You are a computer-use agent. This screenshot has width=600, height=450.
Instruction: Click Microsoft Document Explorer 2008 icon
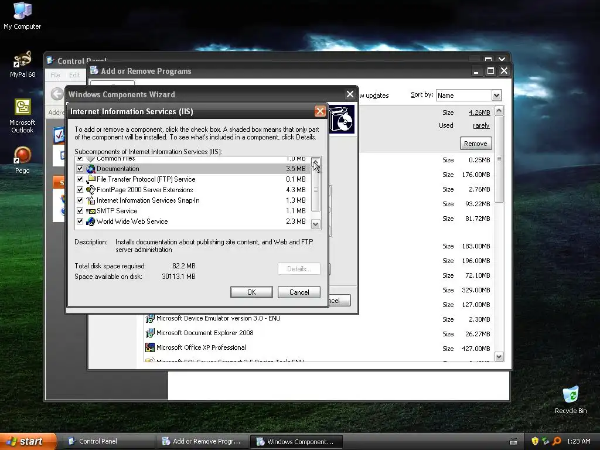(x=149, y=333)
